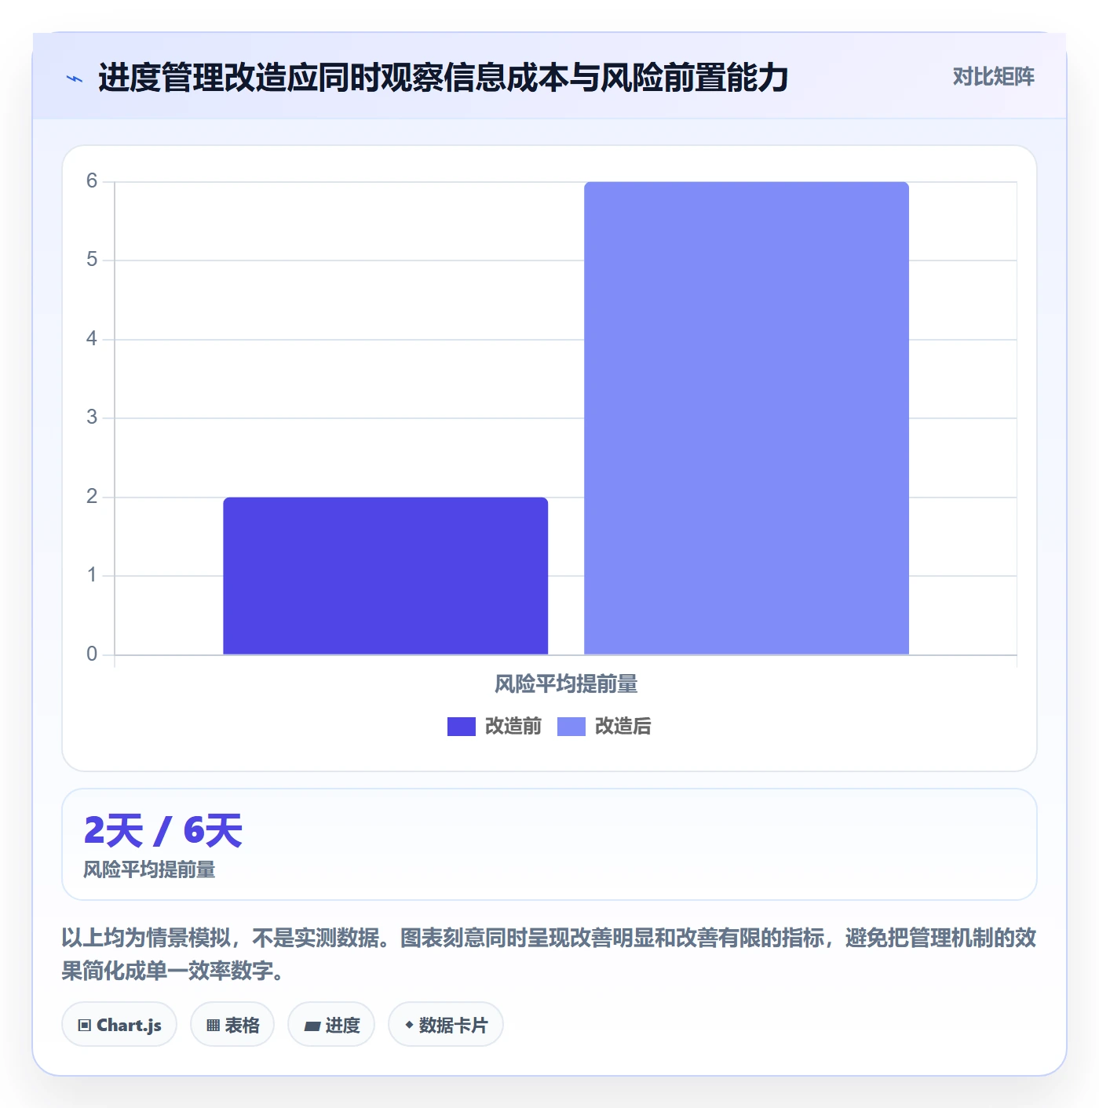The image size is (1099, 1108).
Task: Click the 对比矩阵 label in the header
Action: pyautogui.click(x=994, y=77)
